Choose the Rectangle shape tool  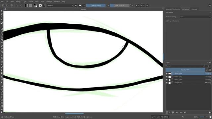(x=2, y=29)
